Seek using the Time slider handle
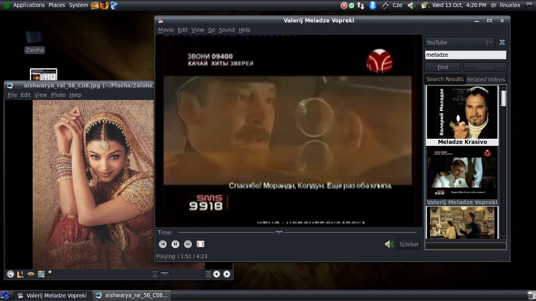The width and height of the screenshot is (536, 301). point(279,232)
